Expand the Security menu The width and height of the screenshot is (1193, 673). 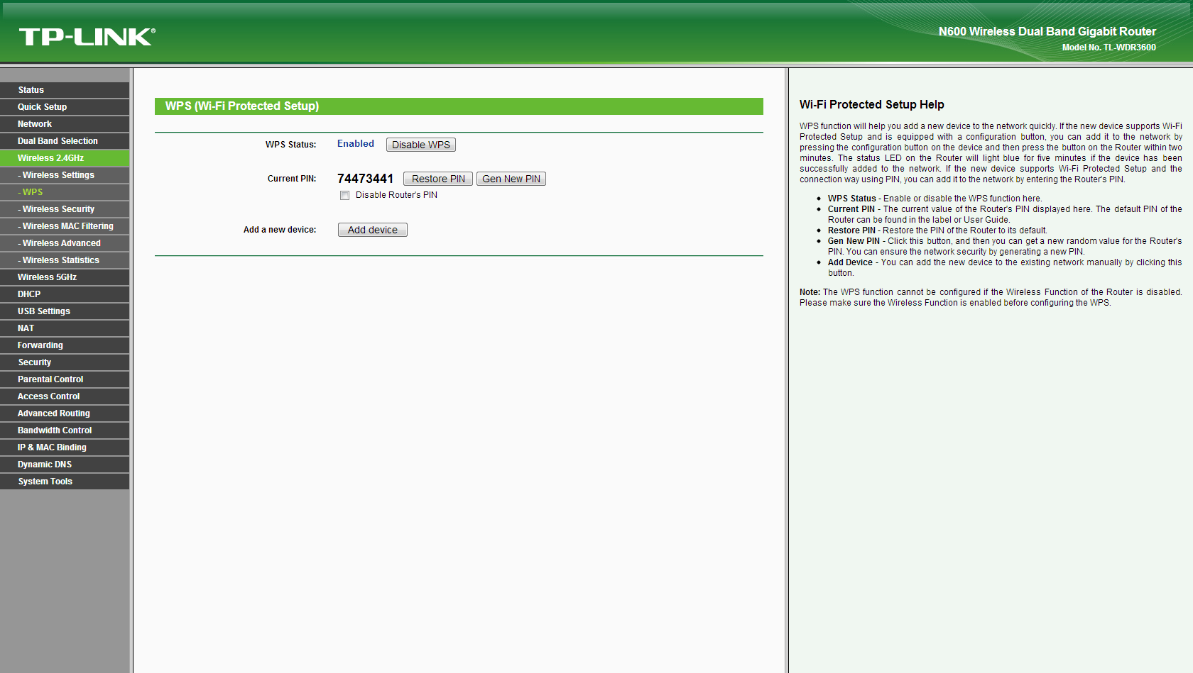click(65, 362)
